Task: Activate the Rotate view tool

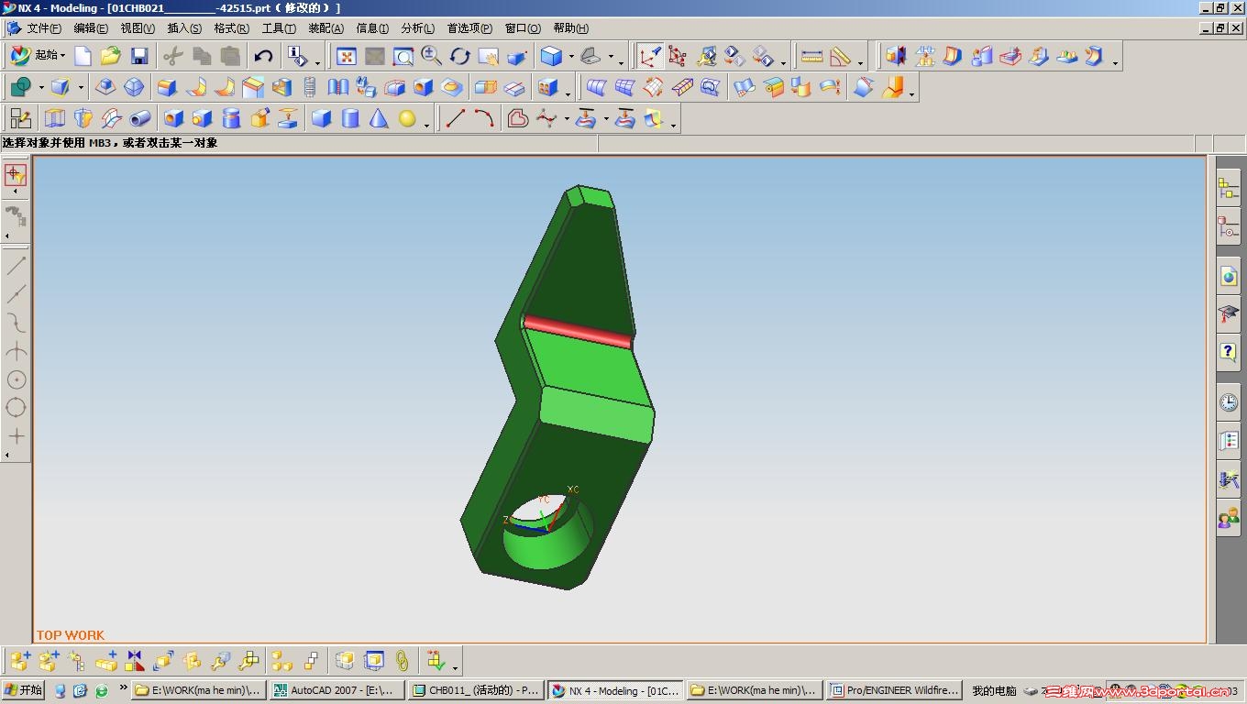Action: tap(460, 57)
